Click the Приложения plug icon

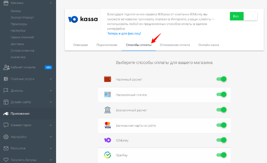point(6,113)
